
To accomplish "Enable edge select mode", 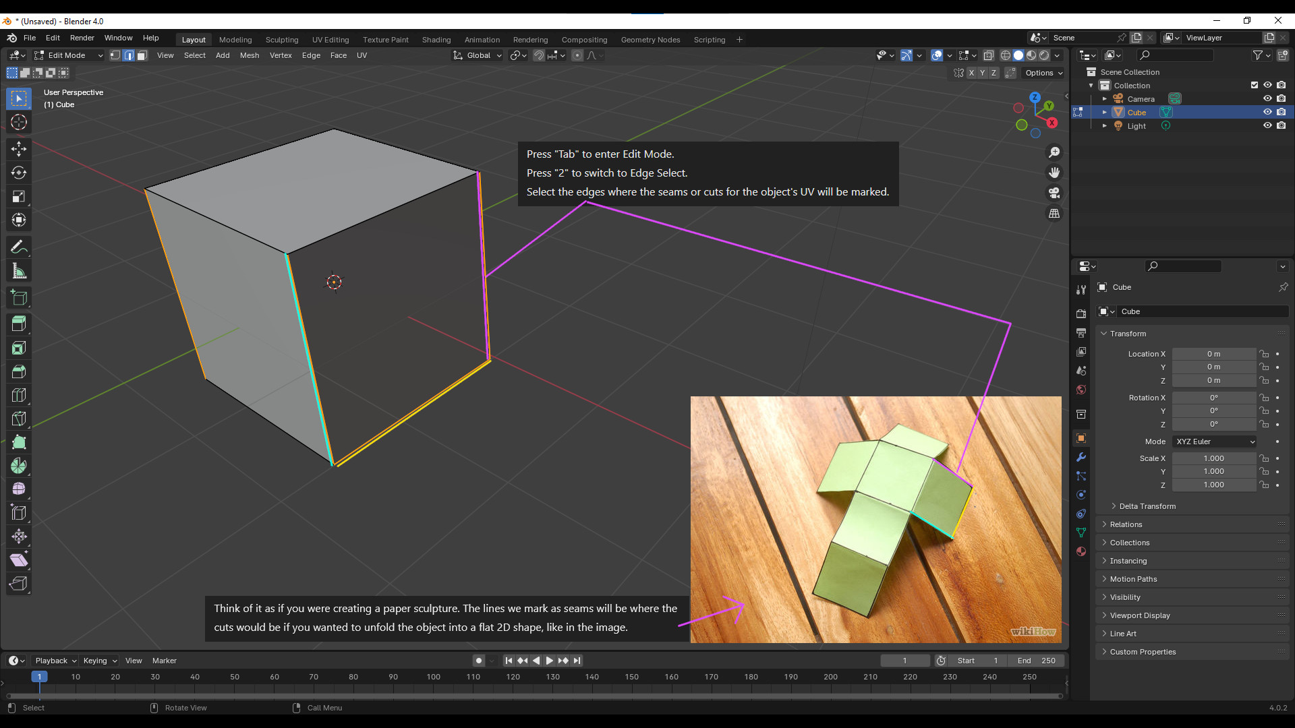I will [x=128, y=55].
